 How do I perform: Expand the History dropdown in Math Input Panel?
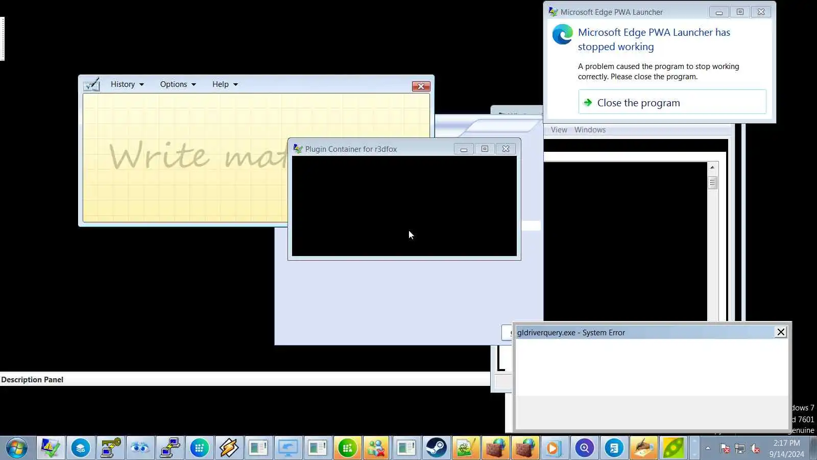click(x=127, y=84)
